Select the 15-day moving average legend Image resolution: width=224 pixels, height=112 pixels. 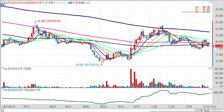(x=56, y=3)
